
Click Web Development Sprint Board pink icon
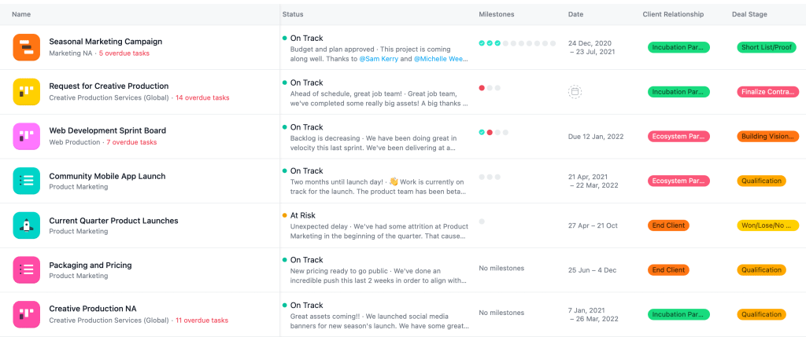26,136
